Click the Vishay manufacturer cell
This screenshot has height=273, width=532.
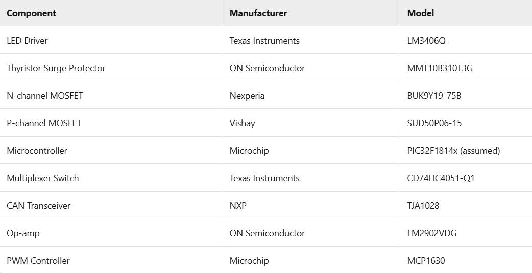[242, 123]
